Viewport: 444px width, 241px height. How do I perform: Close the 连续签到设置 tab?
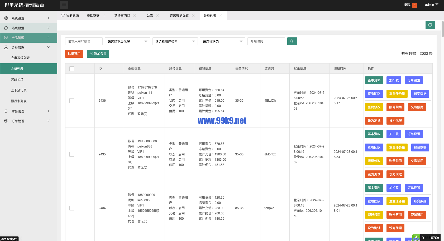(193, 16)
